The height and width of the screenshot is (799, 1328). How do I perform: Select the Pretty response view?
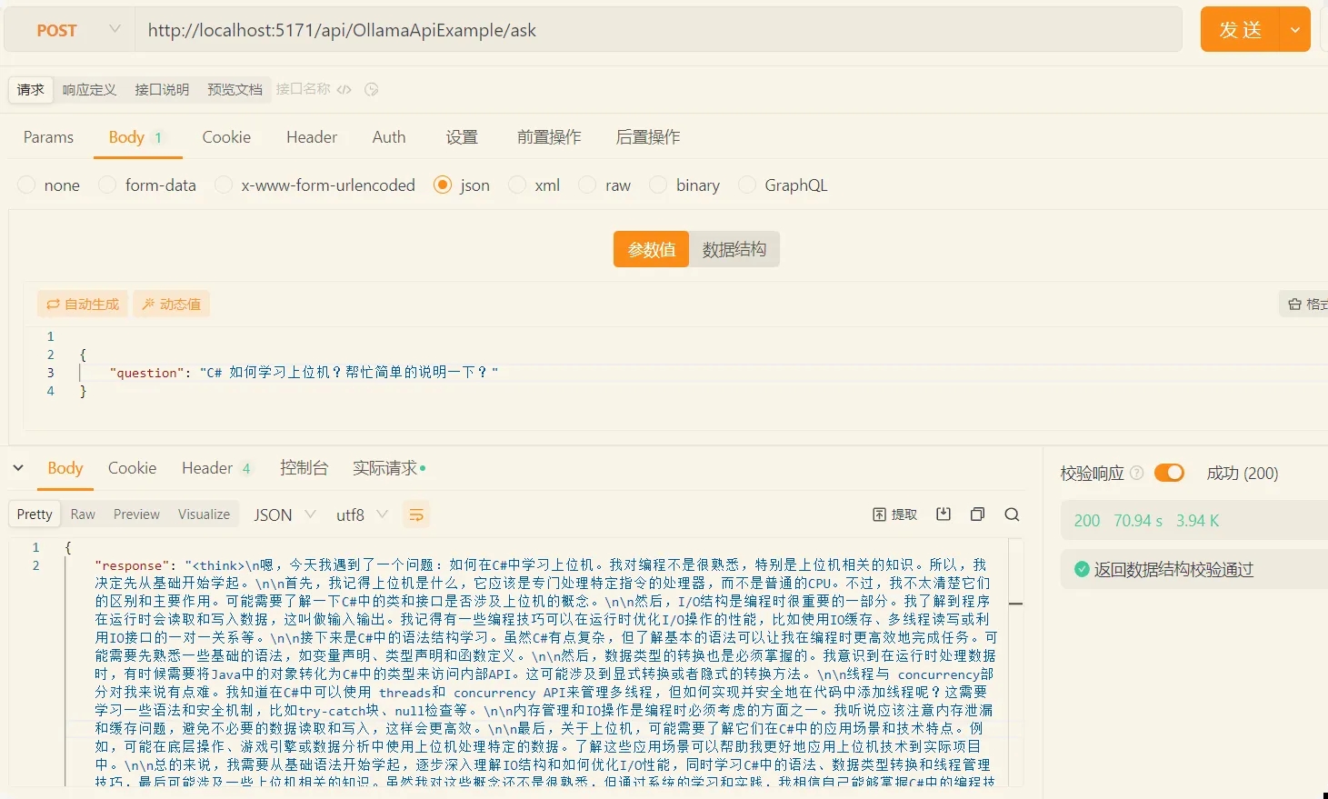[35, 514]
